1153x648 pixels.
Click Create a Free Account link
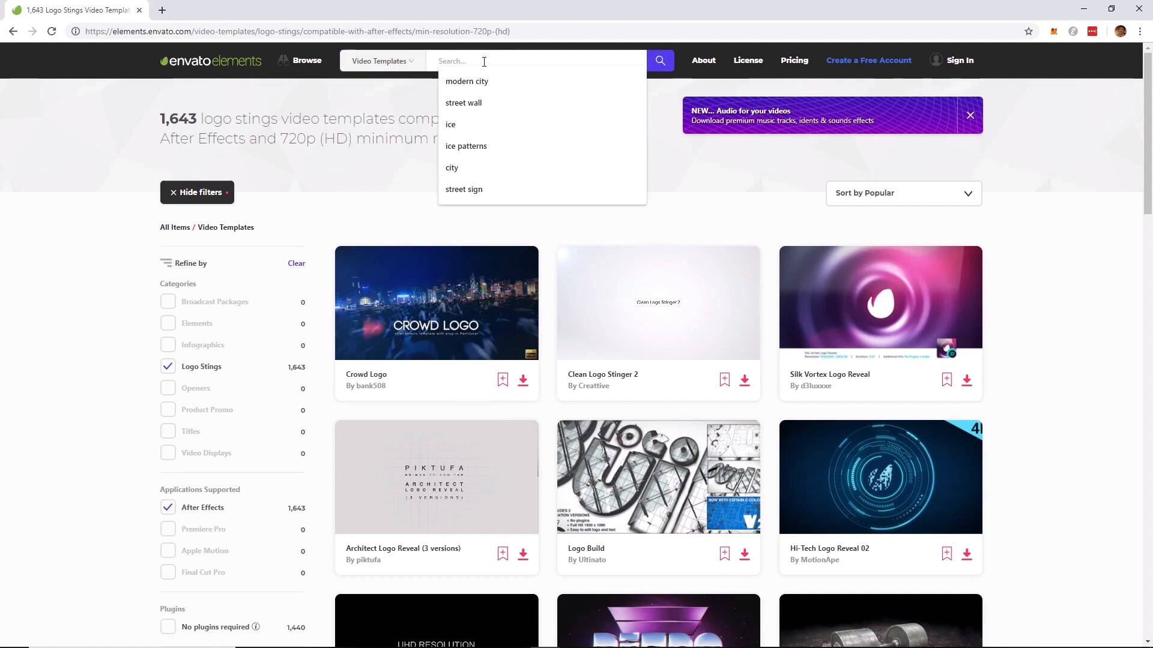pos(868,60)
